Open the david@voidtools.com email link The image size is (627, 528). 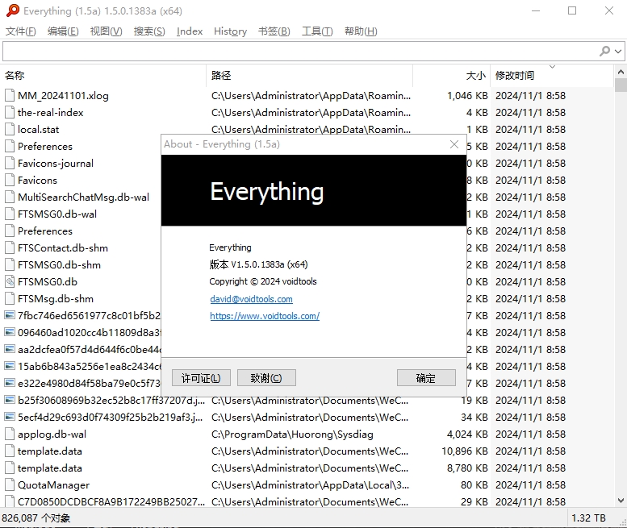251,299
